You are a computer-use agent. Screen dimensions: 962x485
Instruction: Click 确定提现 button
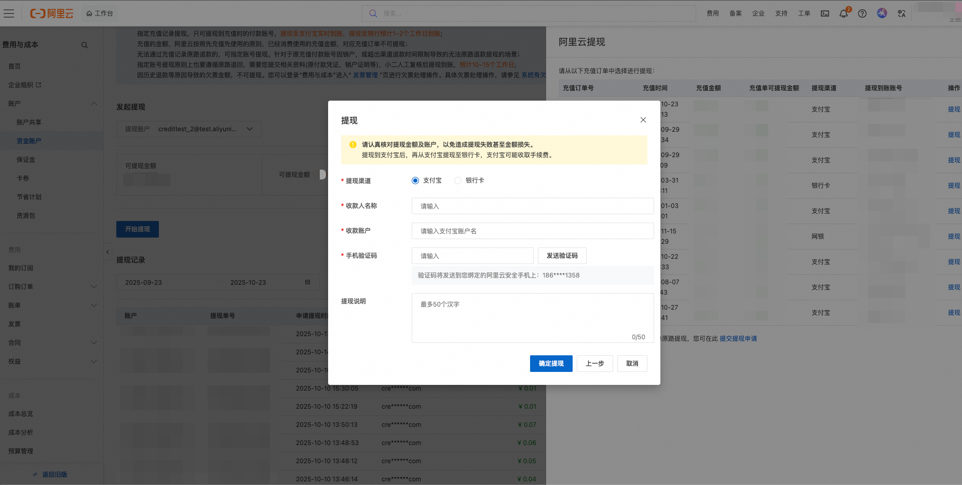click(551, 364)
